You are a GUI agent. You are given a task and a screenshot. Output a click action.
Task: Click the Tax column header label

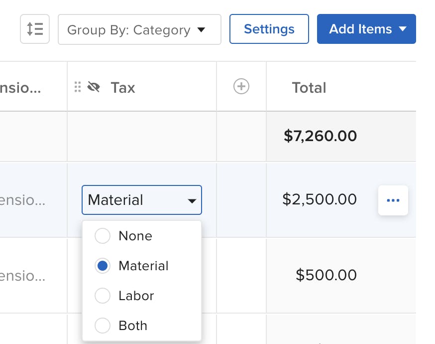click(x=122, y=87)
